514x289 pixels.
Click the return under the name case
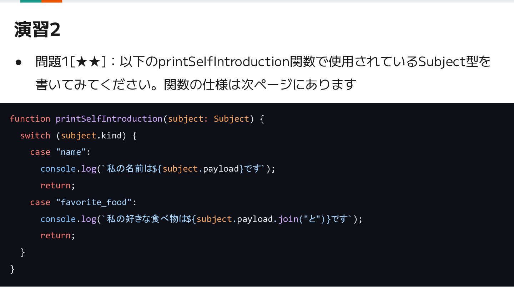[x=55, y=186]
